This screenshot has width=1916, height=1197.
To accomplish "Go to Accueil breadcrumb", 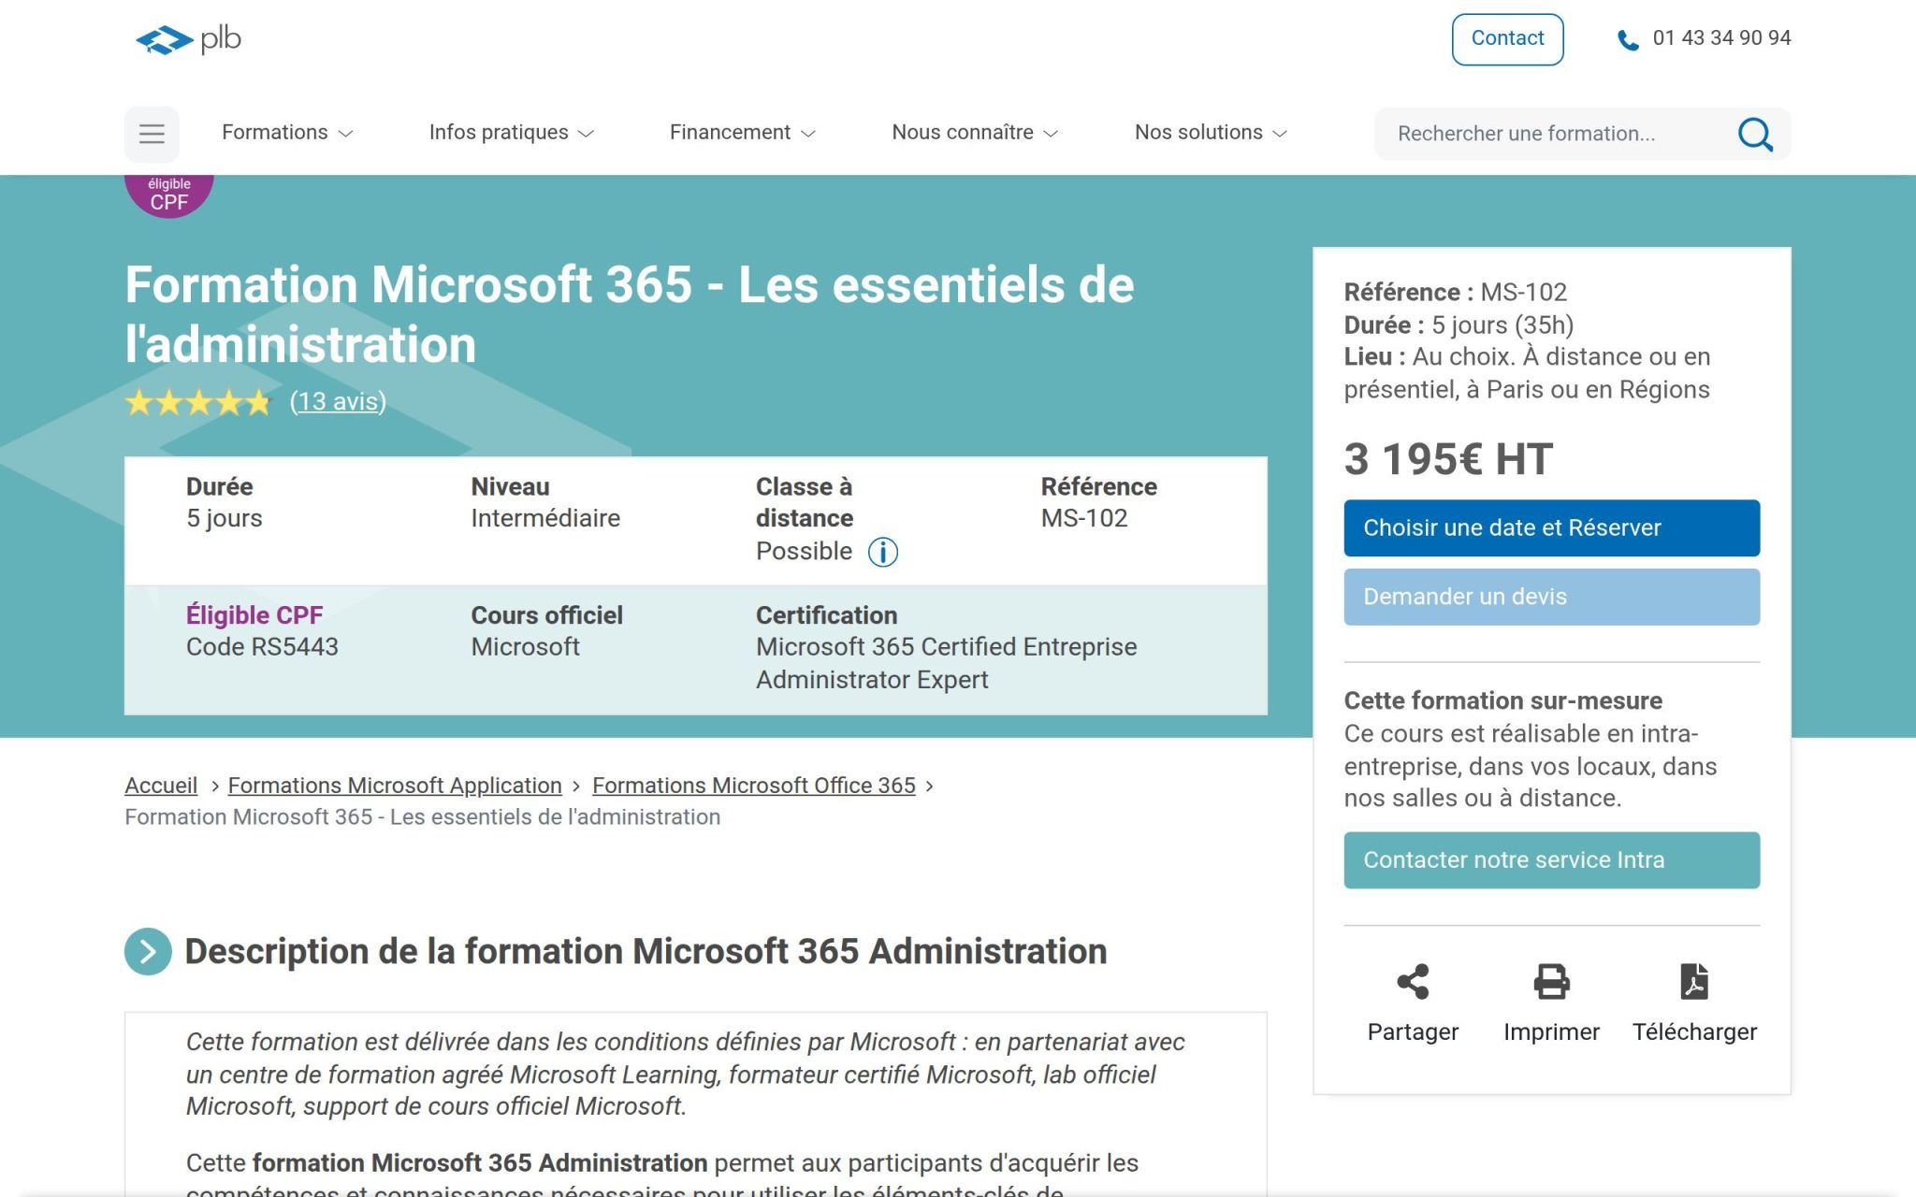I will [161, 786].
